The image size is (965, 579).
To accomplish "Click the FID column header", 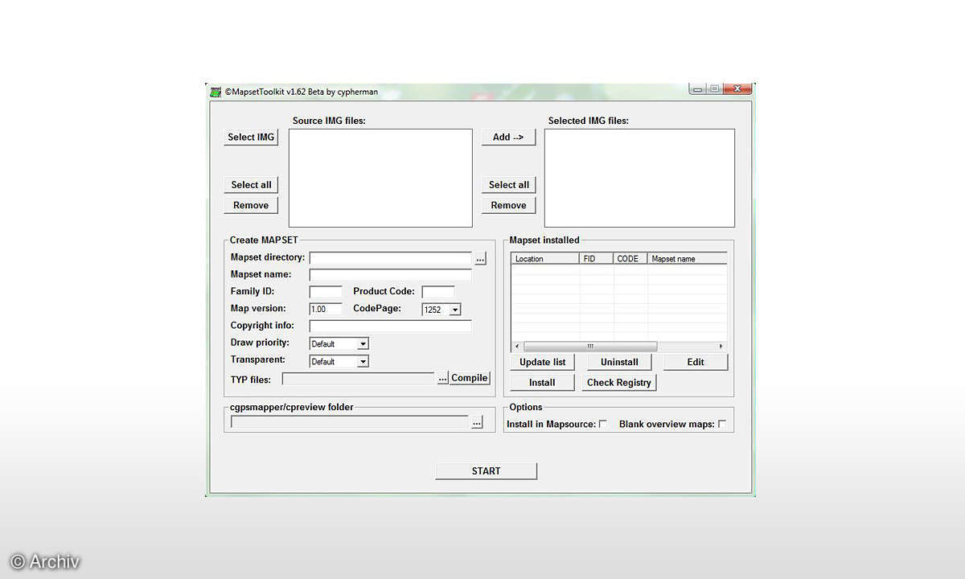I will tap(597, 259).
